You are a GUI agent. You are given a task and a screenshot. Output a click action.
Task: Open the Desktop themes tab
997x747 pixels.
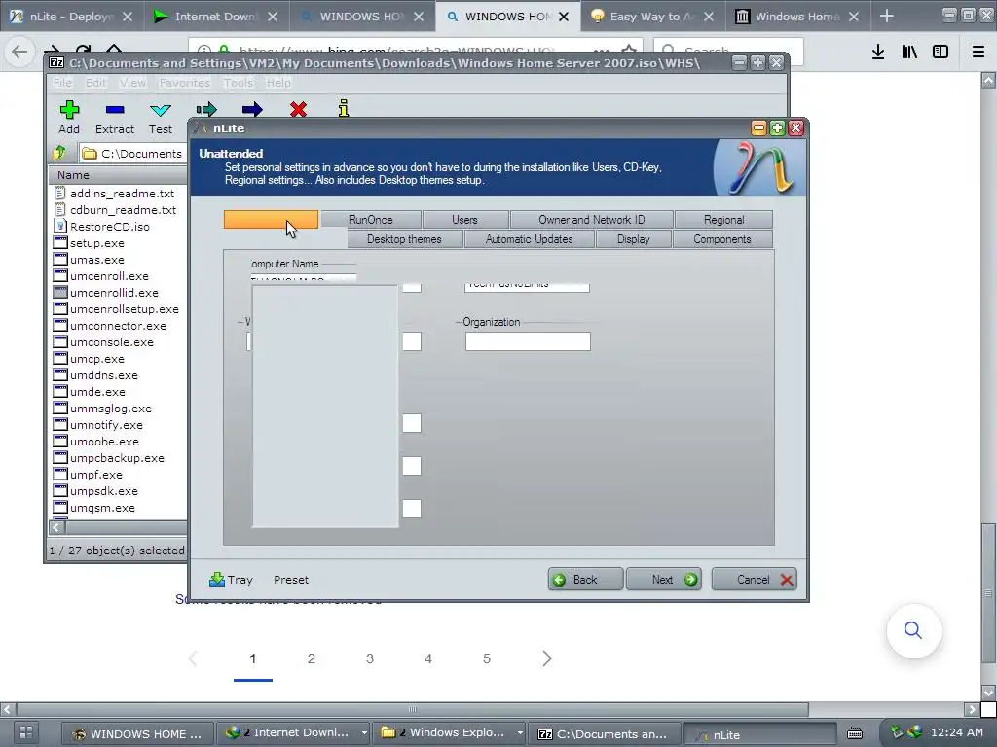coord(404,239)
